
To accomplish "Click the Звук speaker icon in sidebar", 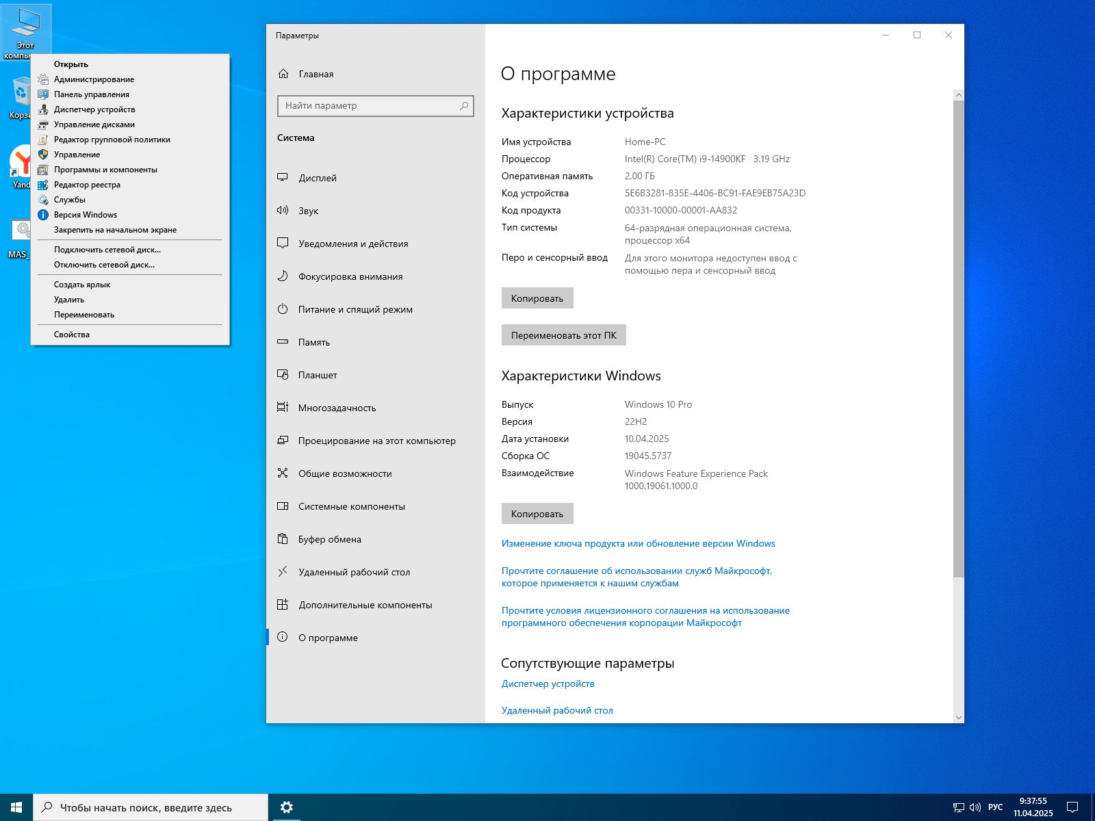I will pos(283,210).
